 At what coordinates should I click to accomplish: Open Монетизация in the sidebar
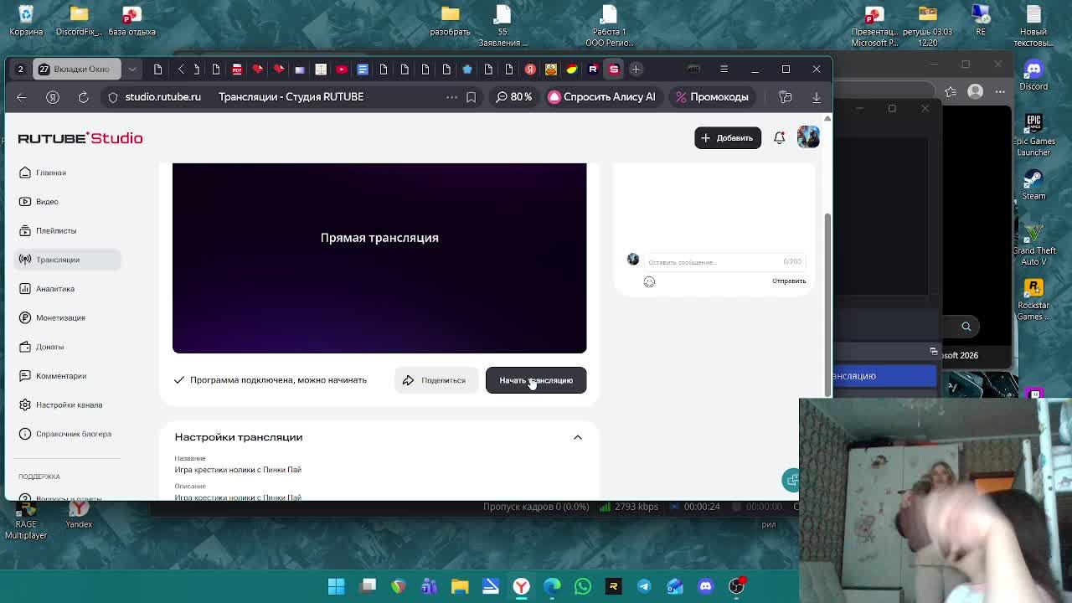[60, 317]
